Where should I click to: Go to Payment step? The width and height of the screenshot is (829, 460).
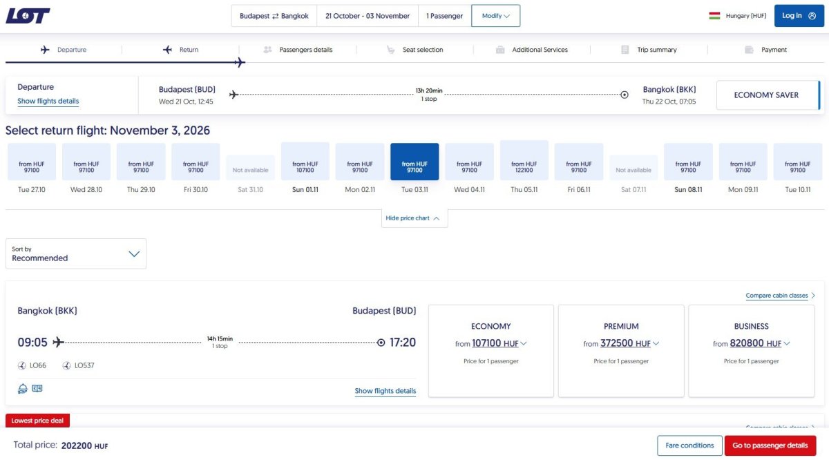pyautogui.click(x=766, y=50)
